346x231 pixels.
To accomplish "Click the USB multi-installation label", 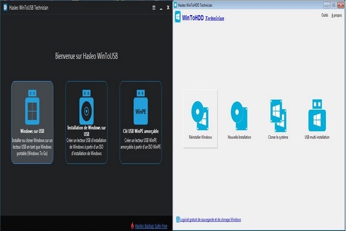I will [x=317, y=137].
